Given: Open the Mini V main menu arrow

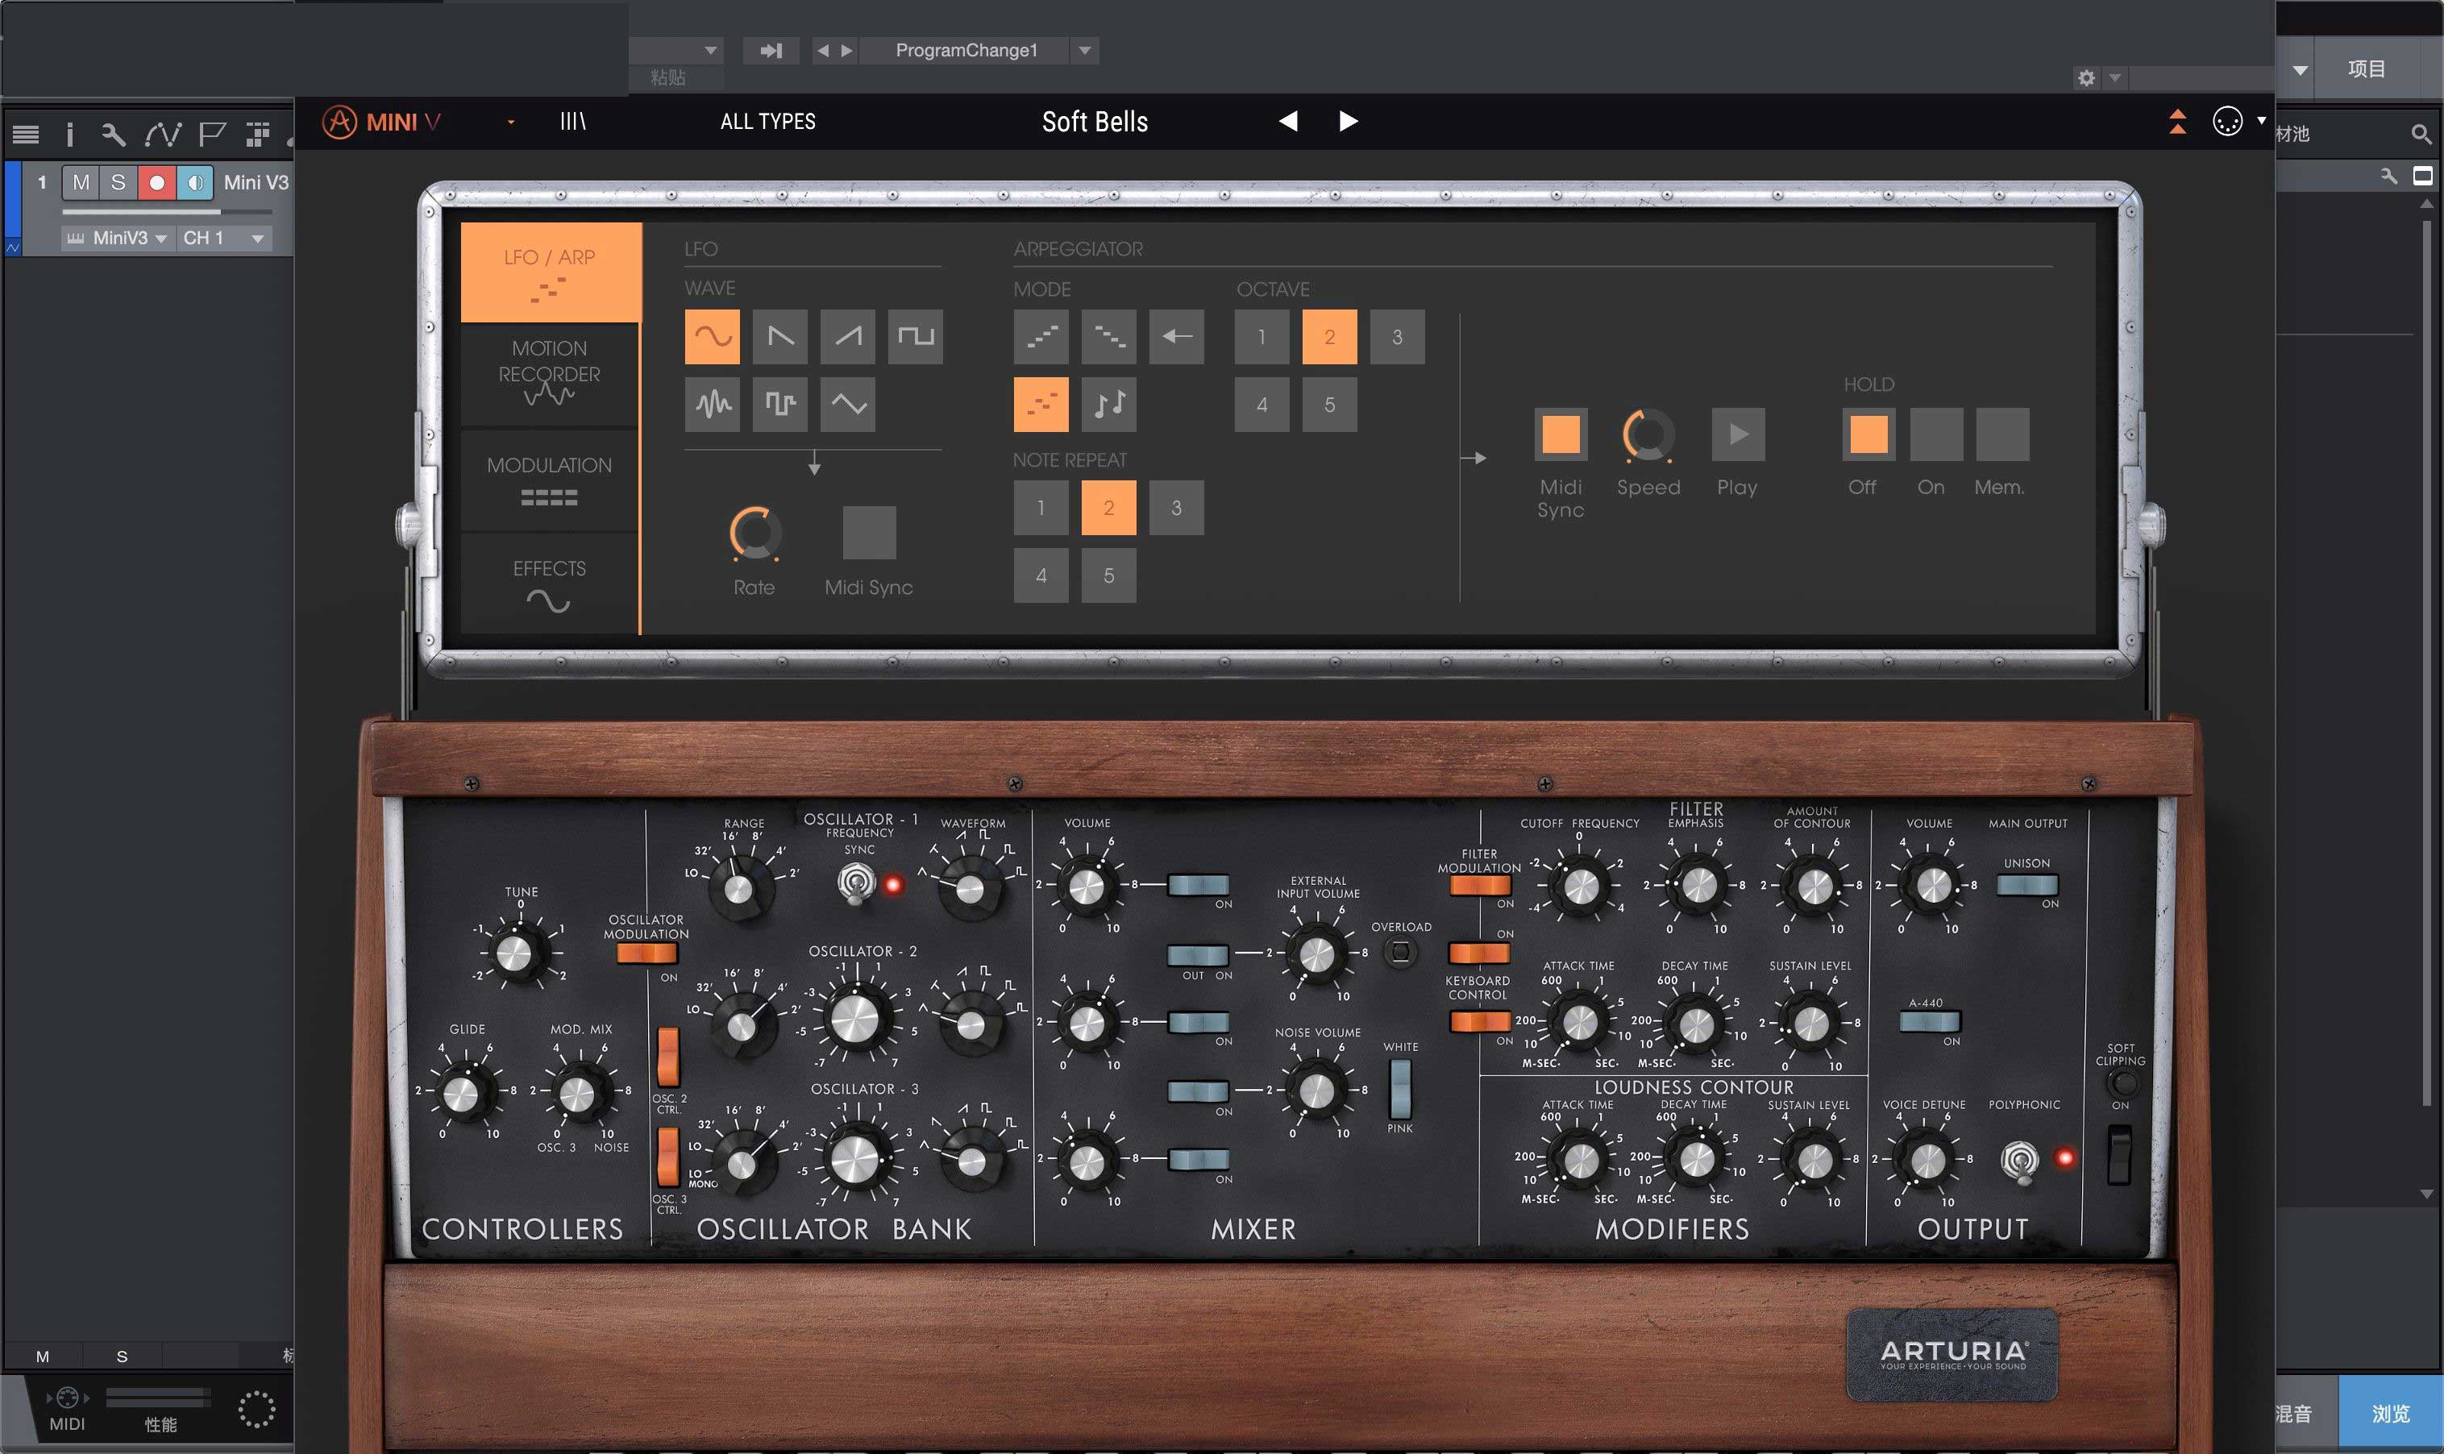Looking at the screenshot, I should pos(510,123).
